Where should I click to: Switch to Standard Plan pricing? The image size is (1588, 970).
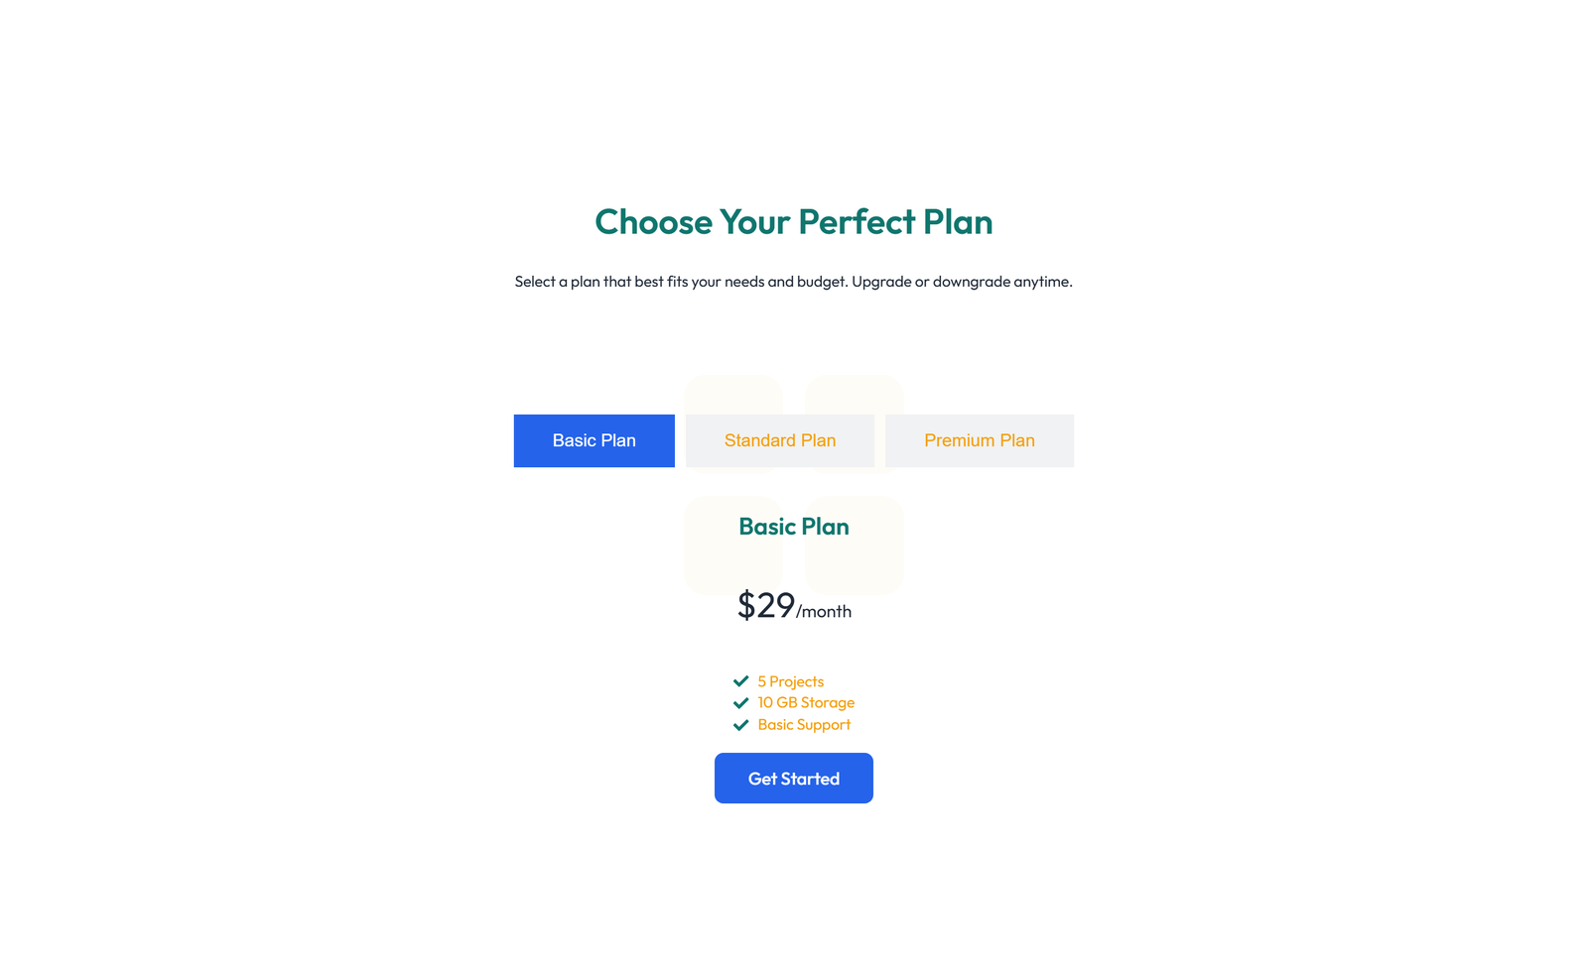point(780,440)
